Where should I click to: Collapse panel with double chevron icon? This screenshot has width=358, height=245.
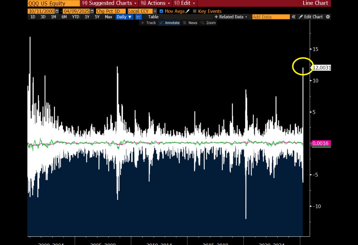(x=293, y=17)
